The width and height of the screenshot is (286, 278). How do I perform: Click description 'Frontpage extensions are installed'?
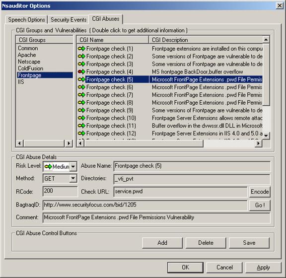point(207,49)
